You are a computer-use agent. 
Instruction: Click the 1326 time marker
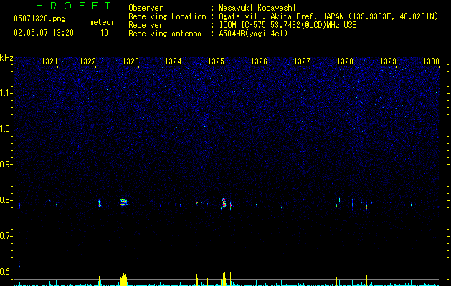click(259, 61)
